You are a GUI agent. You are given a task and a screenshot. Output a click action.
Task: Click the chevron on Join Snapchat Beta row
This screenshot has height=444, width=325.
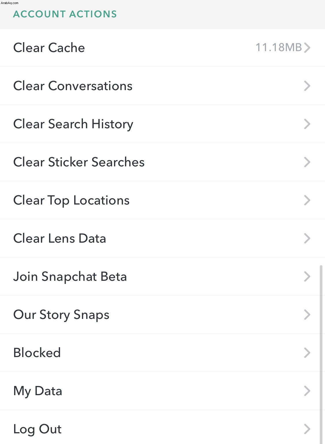tap(307, 276)
